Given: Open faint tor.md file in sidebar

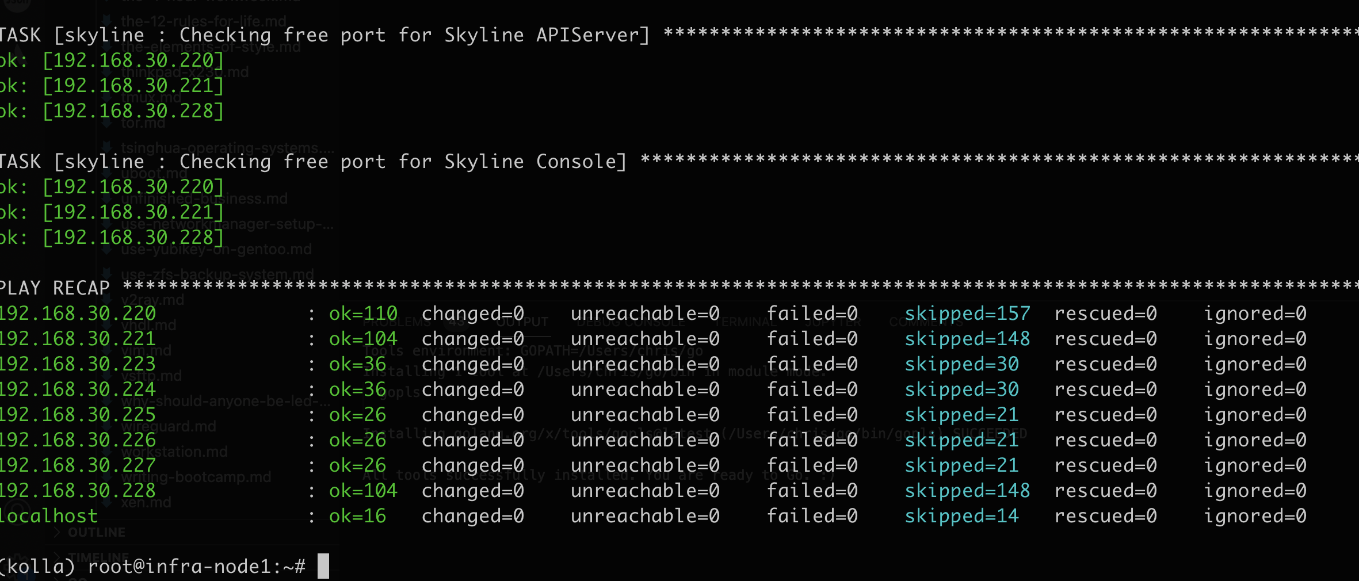Looking at the screenshot, I should click(143, 123).
